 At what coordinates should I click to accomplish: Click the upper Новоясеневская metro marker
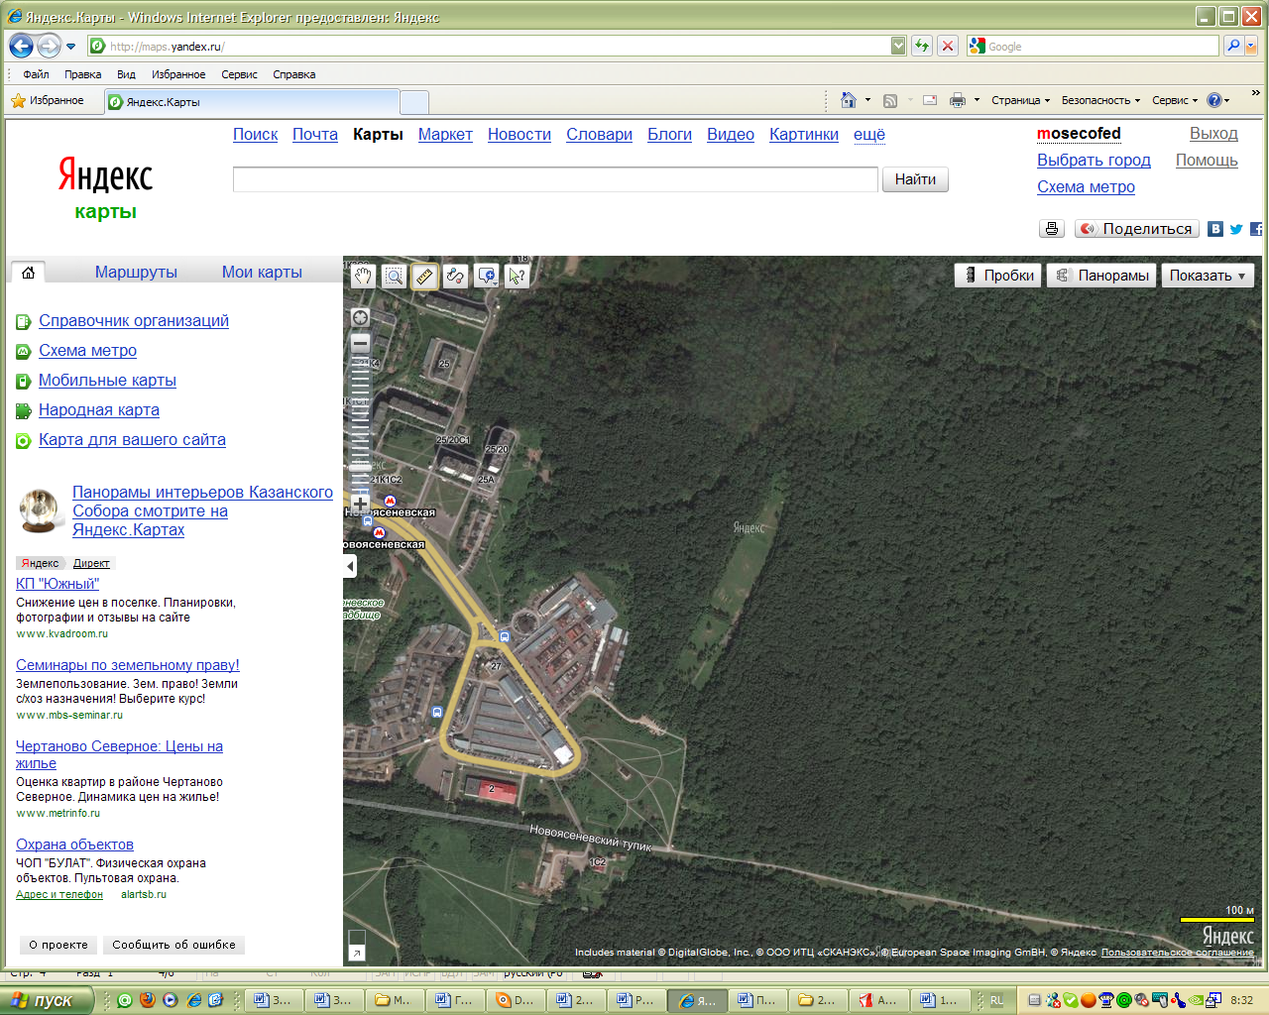pos(391,502)
